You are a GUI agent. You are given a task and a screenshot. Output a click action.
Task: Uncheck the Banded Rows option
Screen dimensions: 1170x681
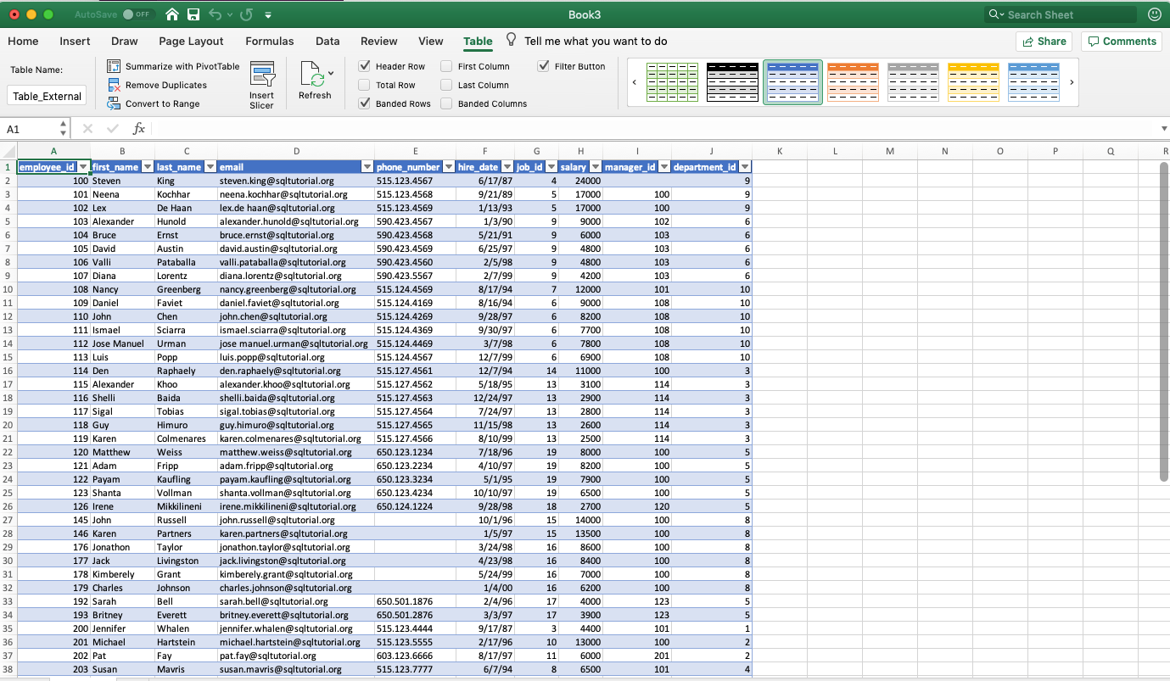pos(364,103)
